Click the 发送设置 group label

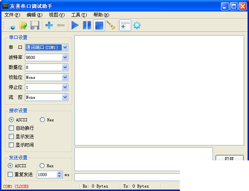pos(18,158)
